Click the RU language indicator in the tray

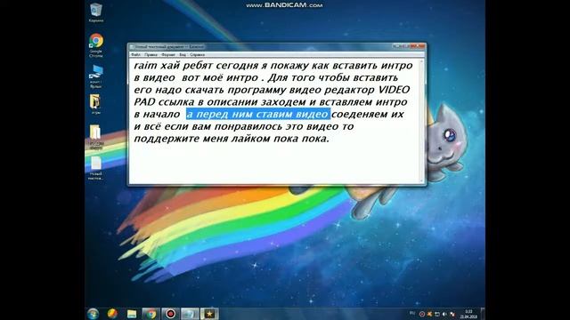click(x=412, y=313)
